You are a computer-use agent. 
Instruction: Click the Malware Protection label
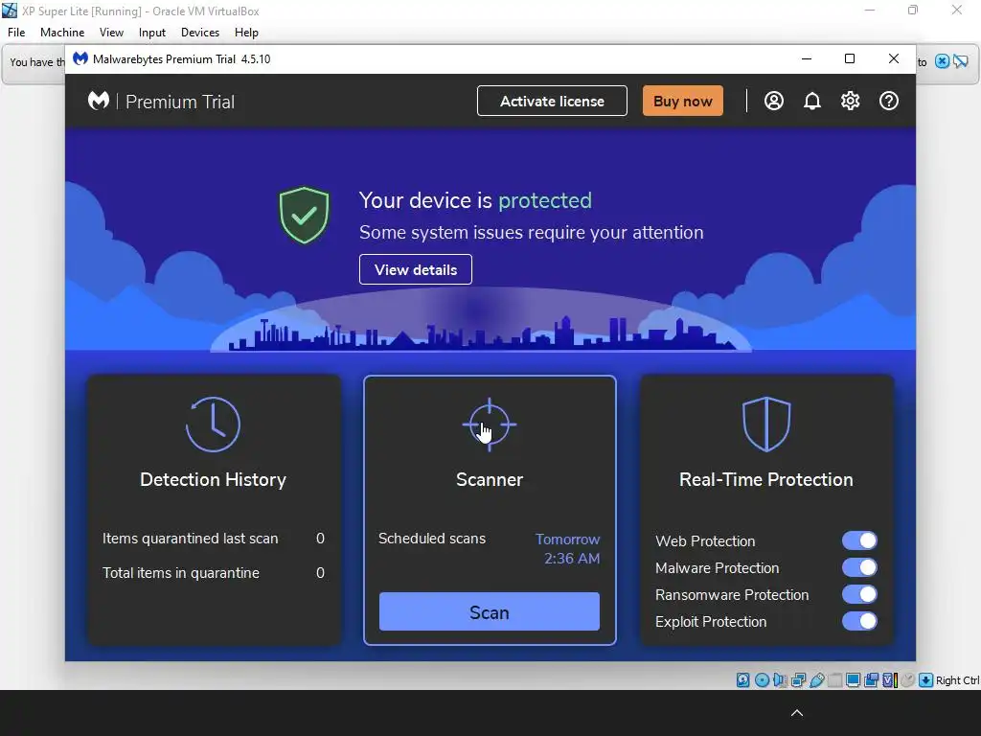point(717,567)
